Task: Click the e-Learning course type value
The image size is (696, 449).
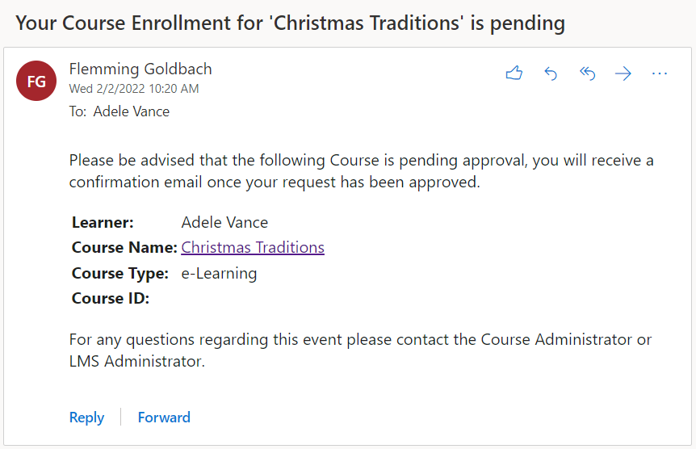Action: (219, 273)
